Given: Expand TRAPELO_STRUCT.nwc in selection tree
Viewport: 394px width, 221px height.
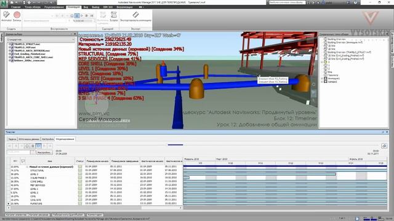Looking at the screenshot, I should click(10, 44).
